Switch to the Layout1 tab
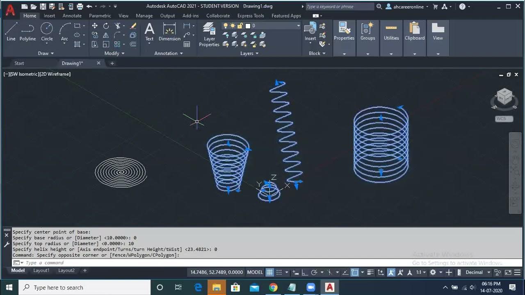 tap(41, 270)
